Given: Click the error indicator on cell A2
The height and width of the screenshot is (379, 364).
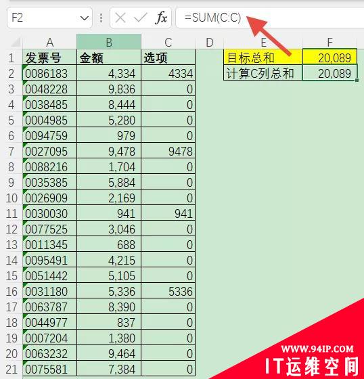Looking at the screenshot, I should click(24, 67).
